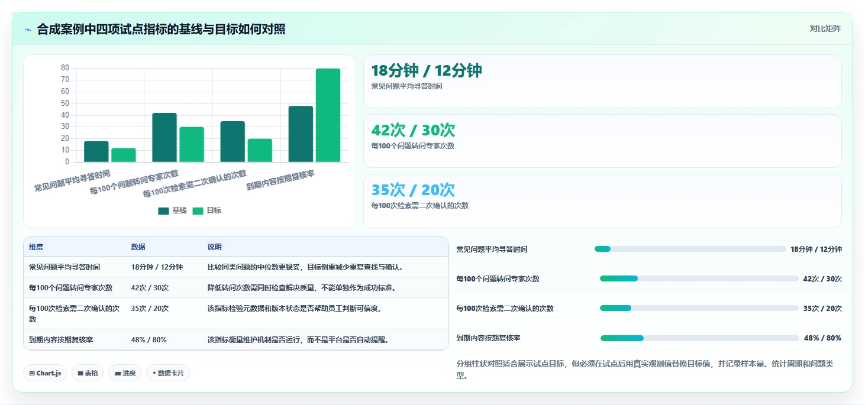Click the progress bar for 到期内容按期复核率
Viewport: 865px width, 405px height.
[700, 338]
